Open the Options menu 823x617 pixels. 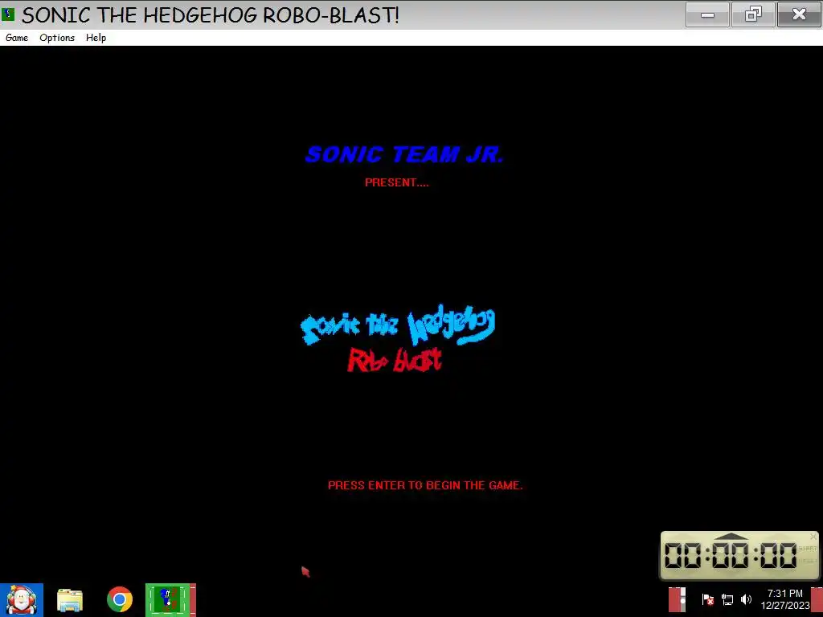click(x=57, y=38)
